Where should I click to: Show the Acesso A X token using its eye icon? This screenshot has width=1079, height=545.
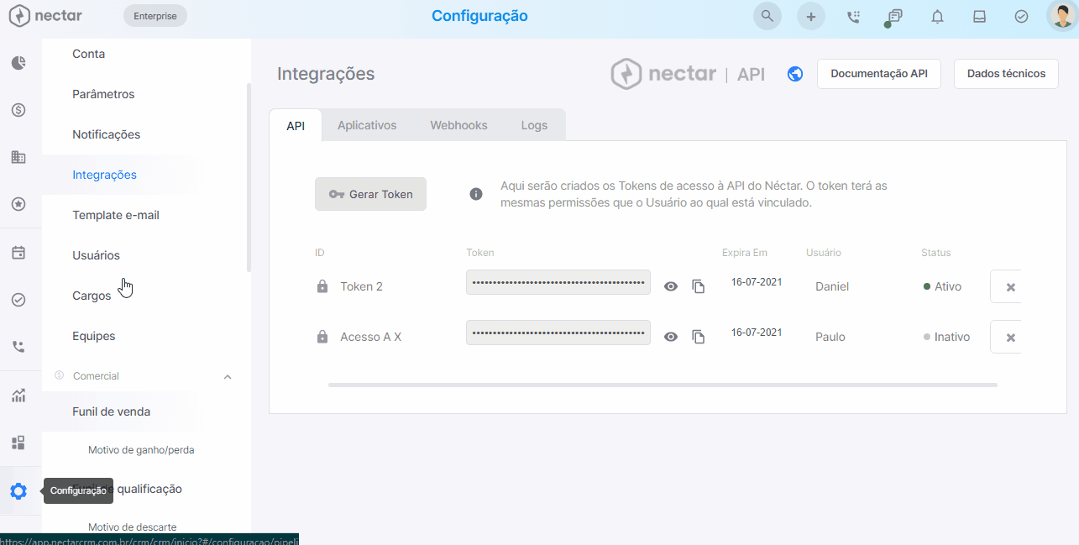670,336
